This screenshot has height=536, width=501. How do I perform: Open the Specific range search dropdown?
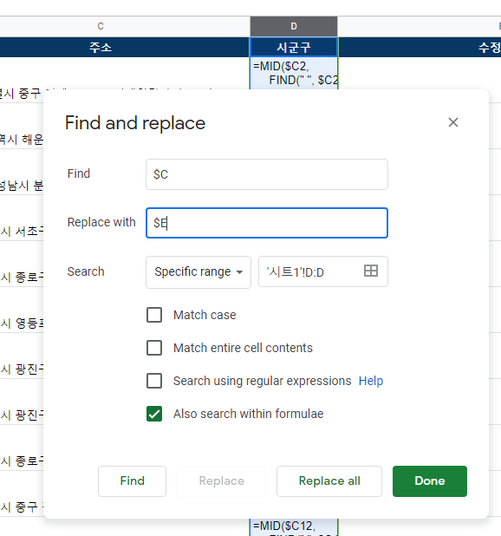click(198, 272)
